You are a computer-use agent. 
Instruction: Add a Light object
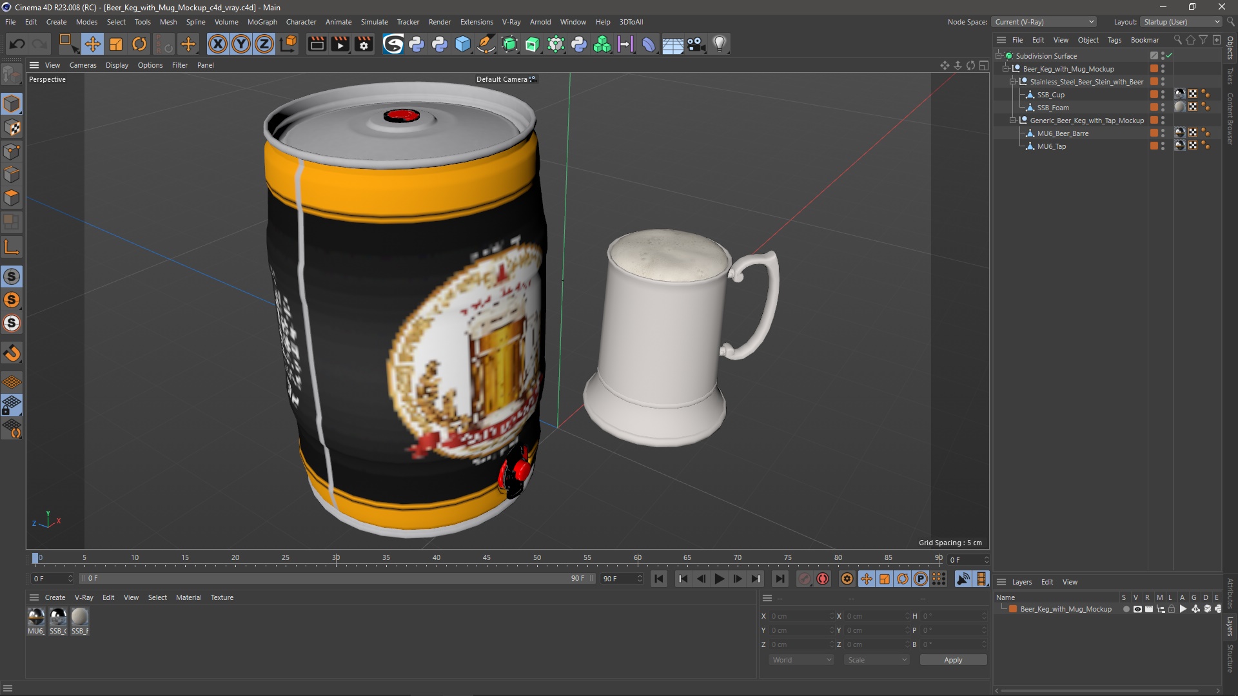click(719, 44)
